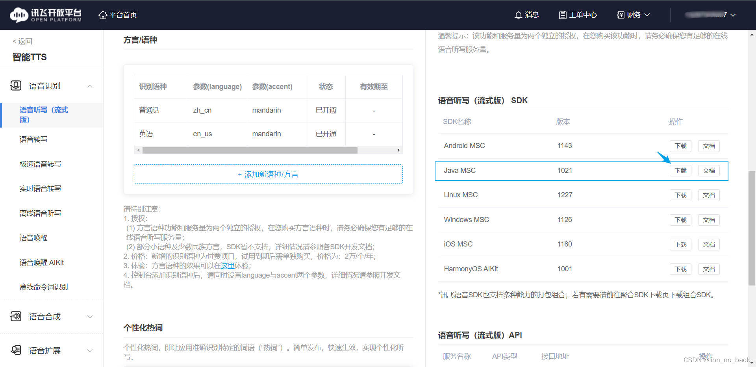The image size is (756, 367).
Task: Click the 普通话 table cell
Action: [x=161, y=110]
